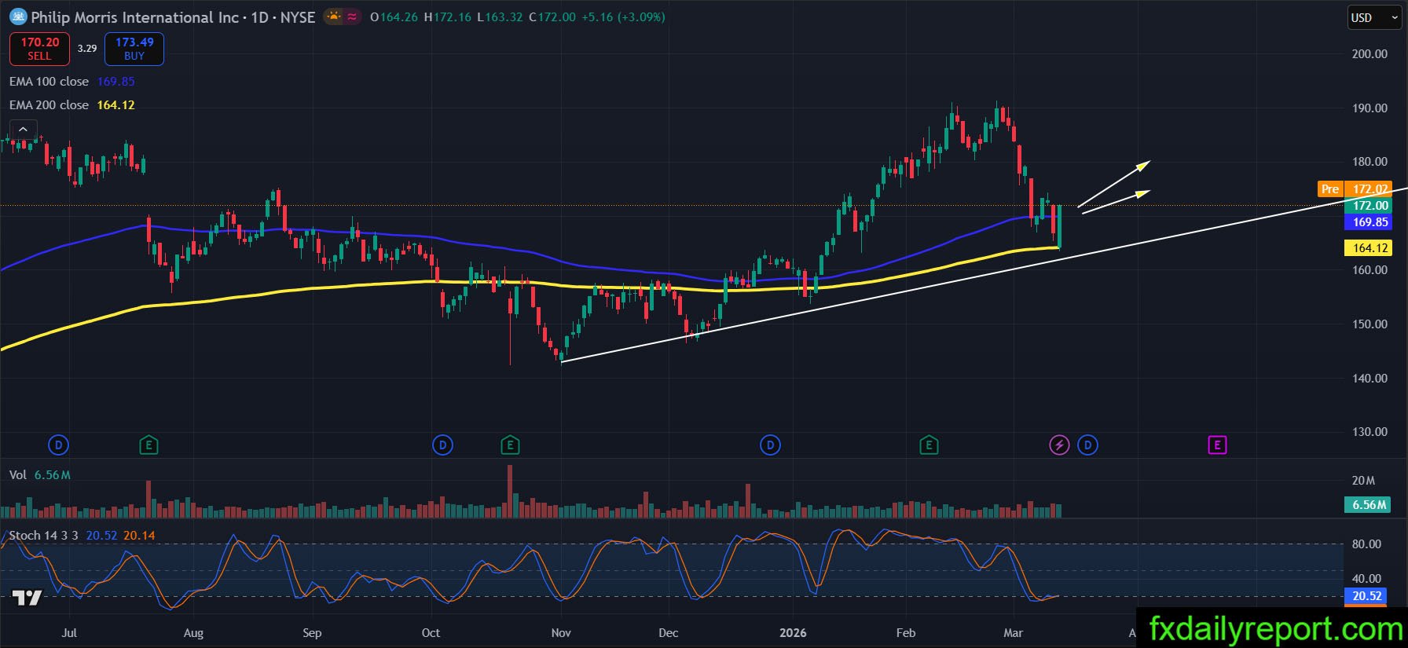Click the 2026 label on the time axis
Screen dimensions: 1408x648
click(x=793, y=633)
